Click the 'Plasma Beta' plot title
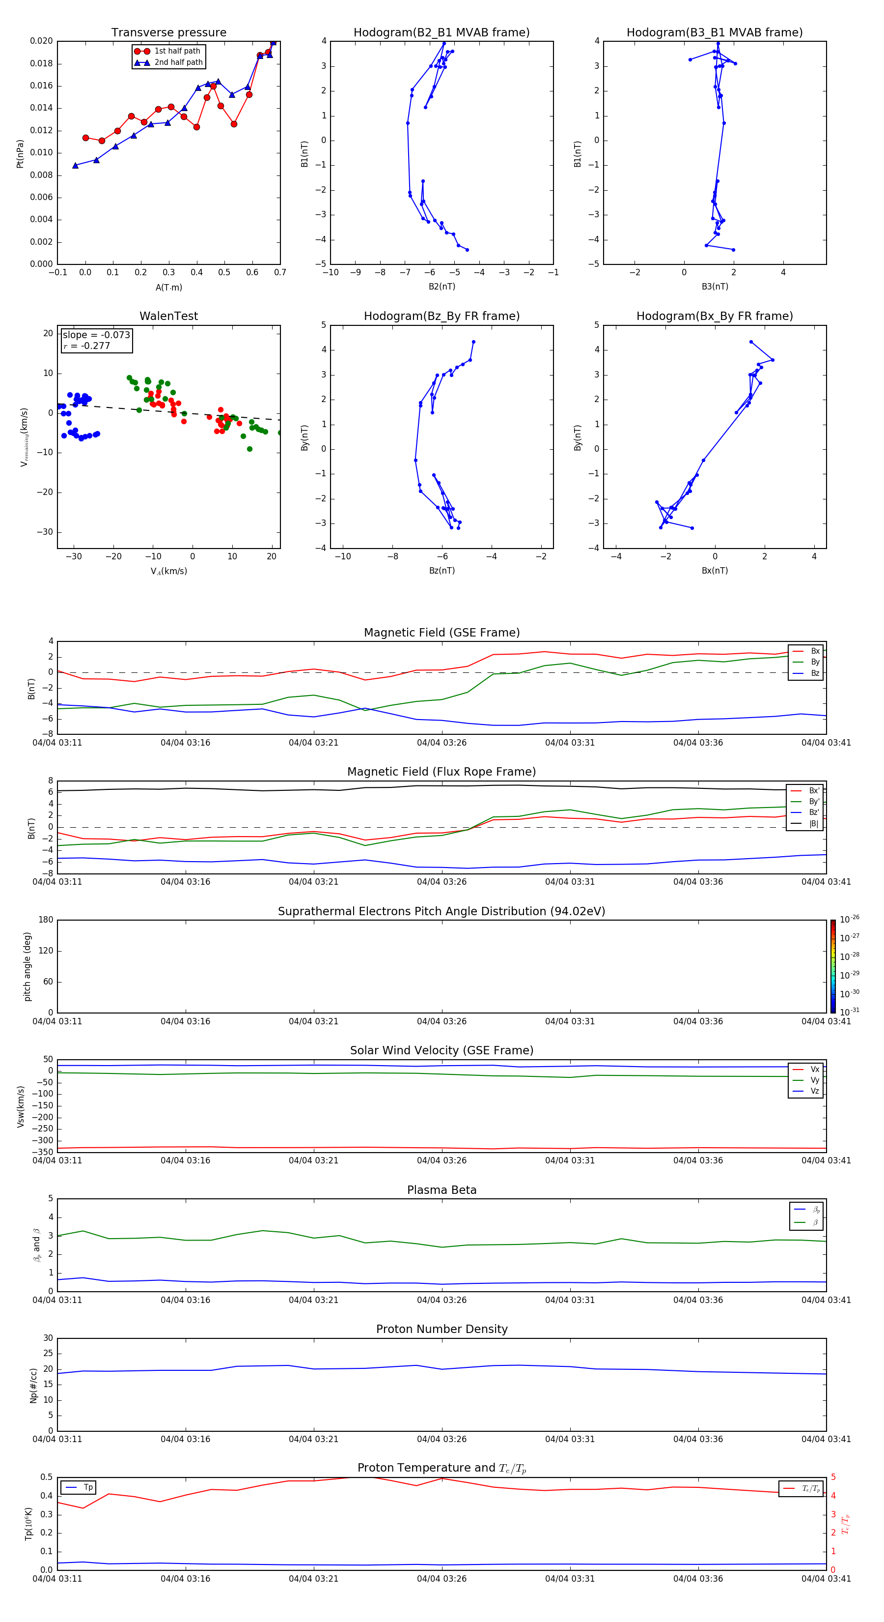Screen dimensions: 884x1622 442,1190
